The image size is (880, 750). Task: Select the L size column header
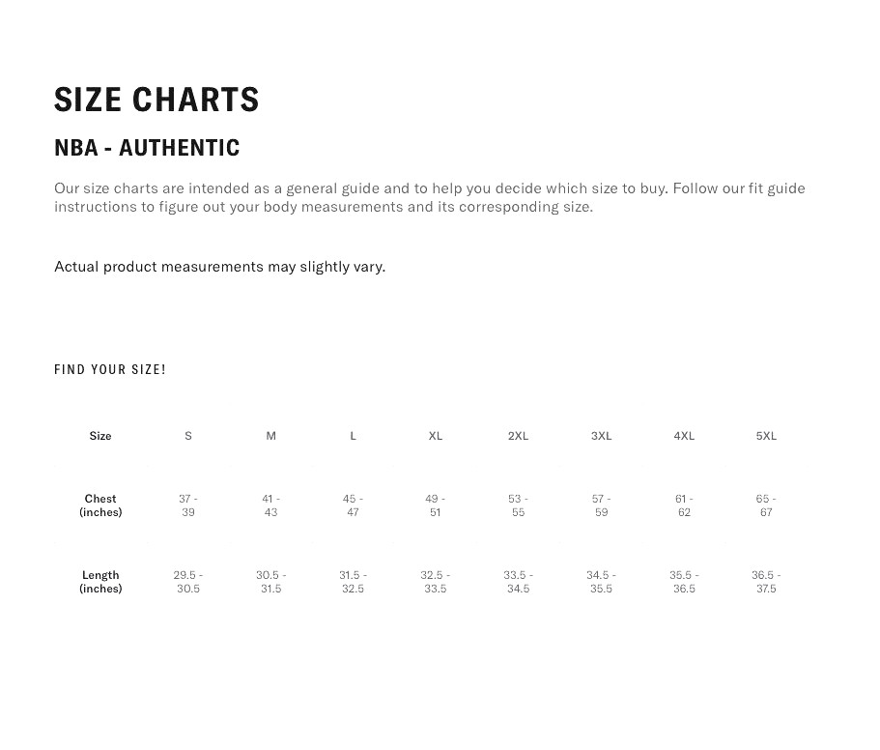click(x=353, y=436)
